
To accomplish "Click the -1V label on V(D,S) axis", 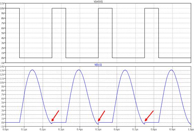I will pos(2,126).
